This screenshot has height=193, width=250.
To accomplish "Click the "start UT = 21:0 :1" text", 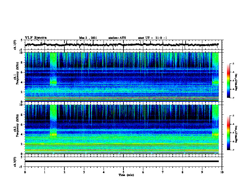I will point(152,38).
